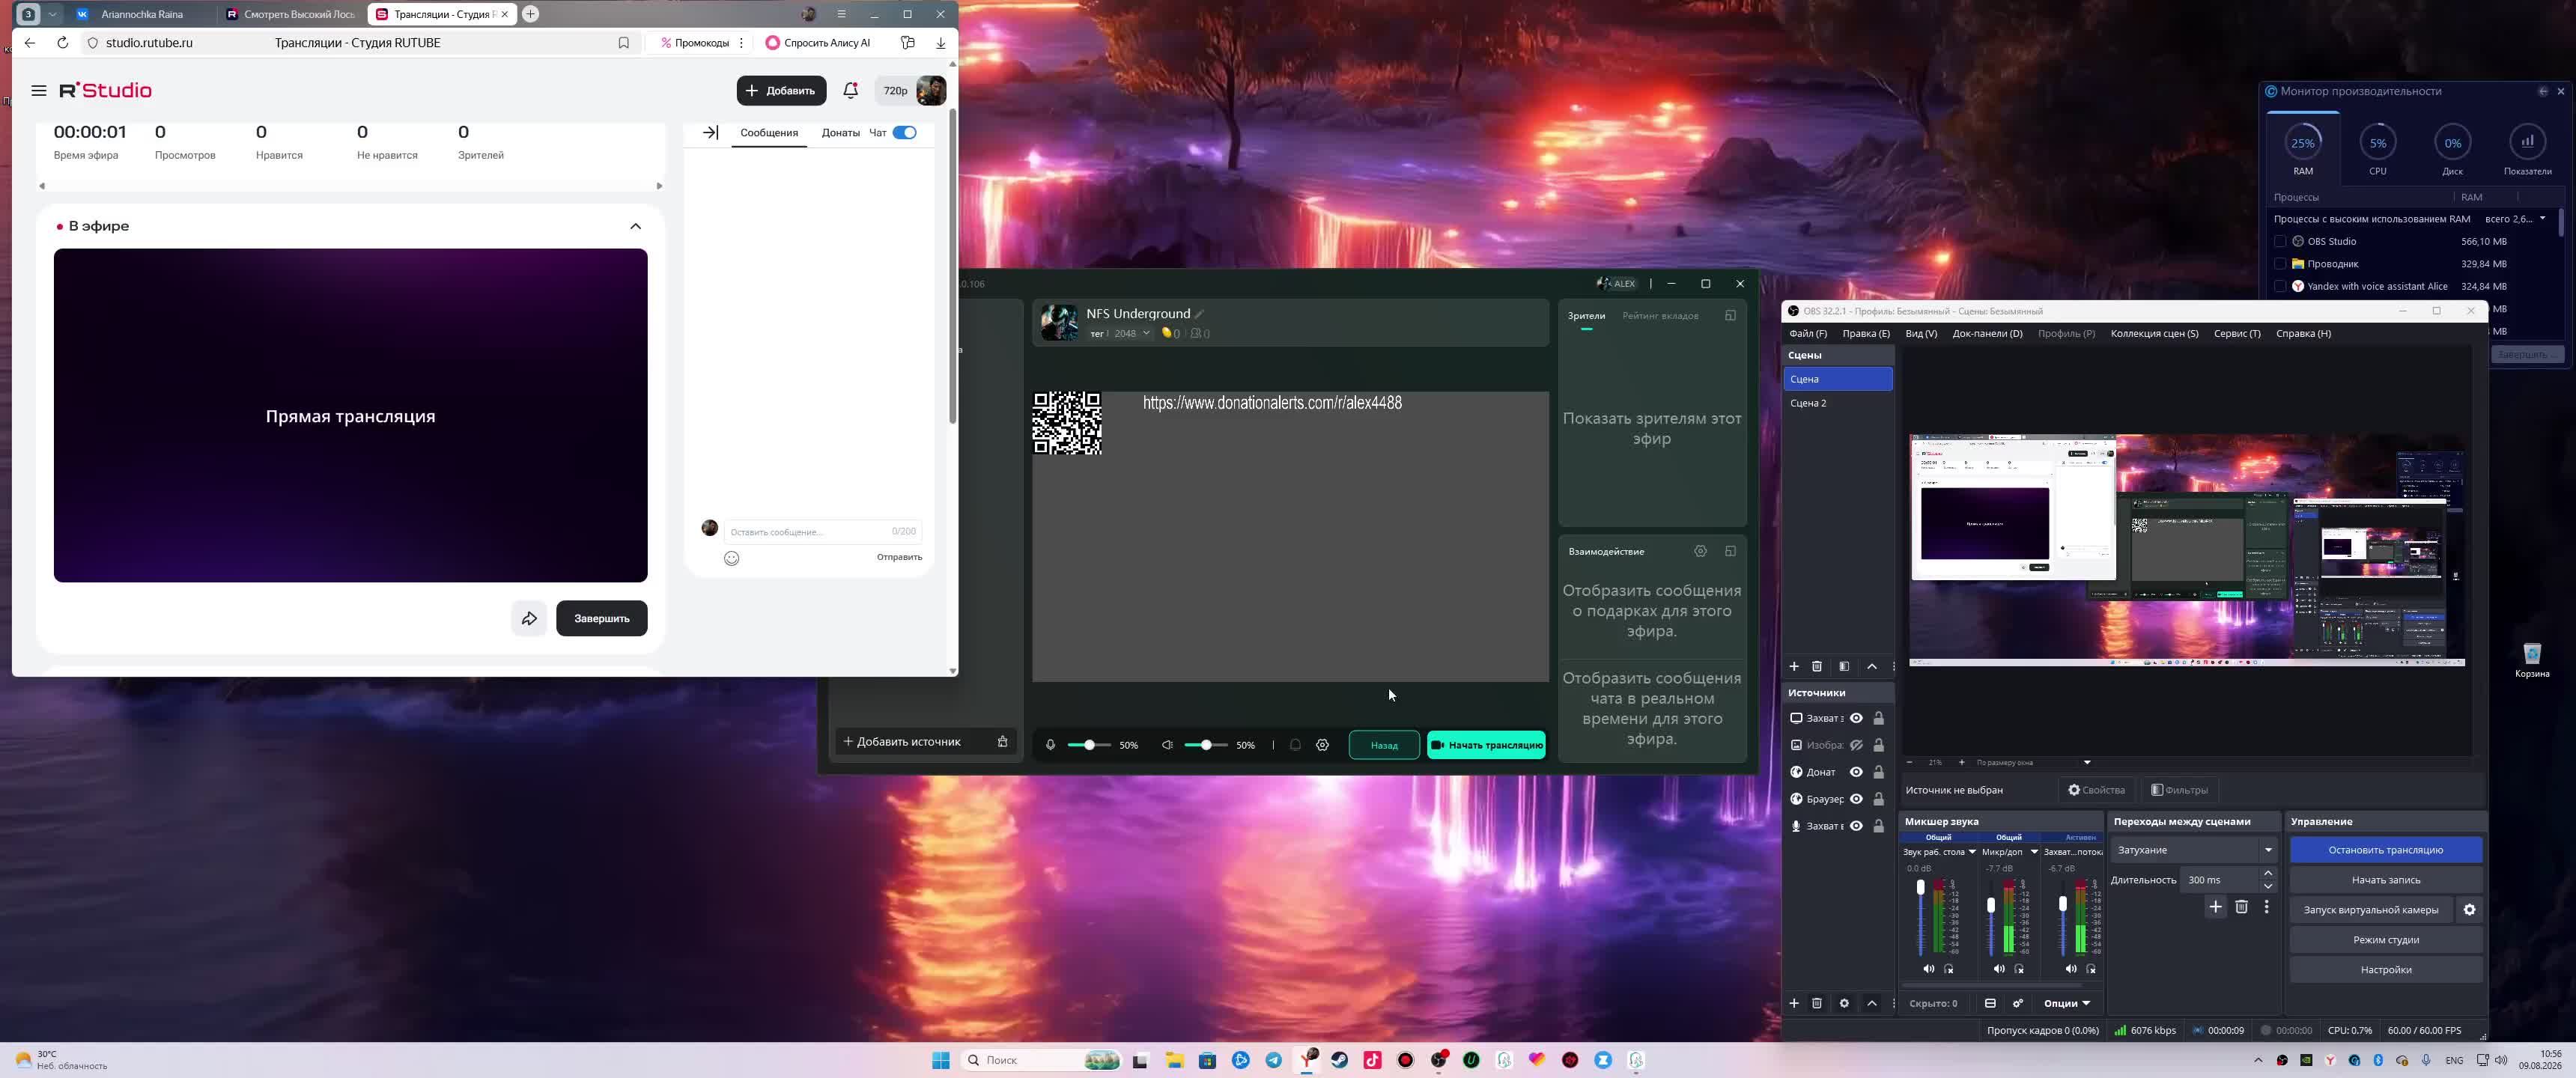Open the streaming app settings gear by Назад
2576x1078 pixels.
1322,745
